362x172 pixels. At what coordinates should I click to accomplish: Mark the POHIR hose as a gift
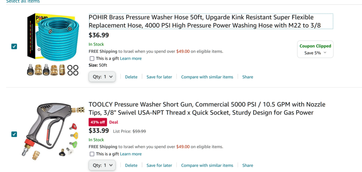pyautogui.click(x=92, y=58)
